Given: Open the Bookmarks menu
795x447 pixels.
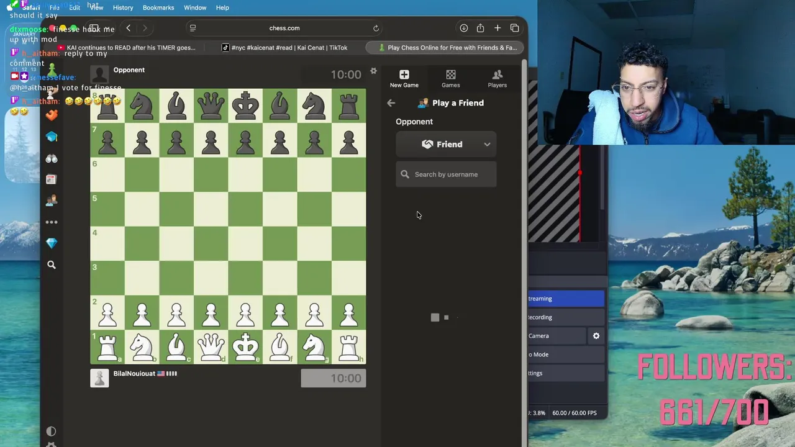Looking at the screenshot, I should [x=158, y=7].
